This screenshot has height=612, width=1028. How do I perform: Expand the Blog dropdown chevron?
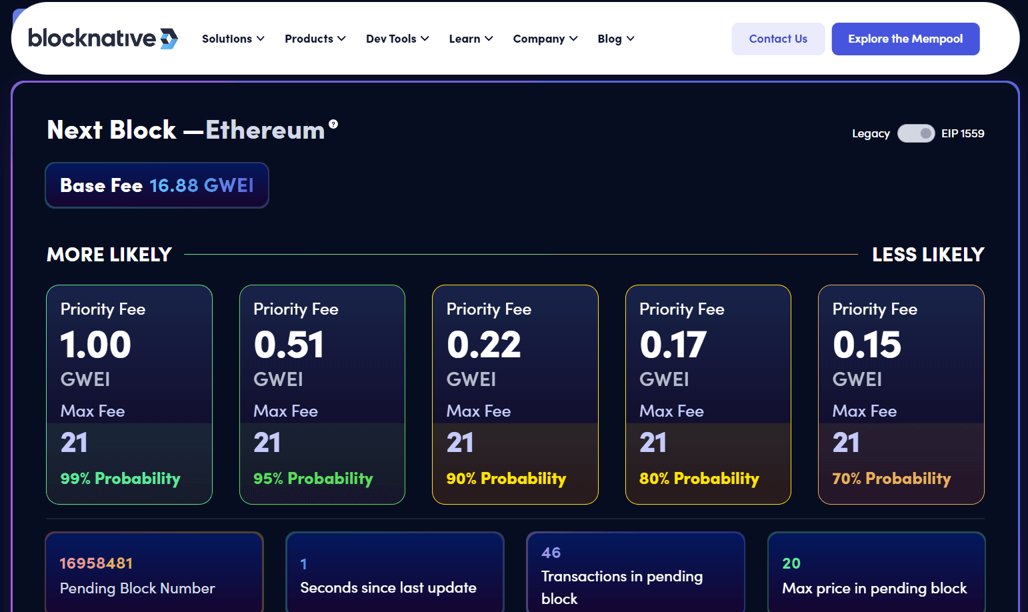[x=631, y=39]
